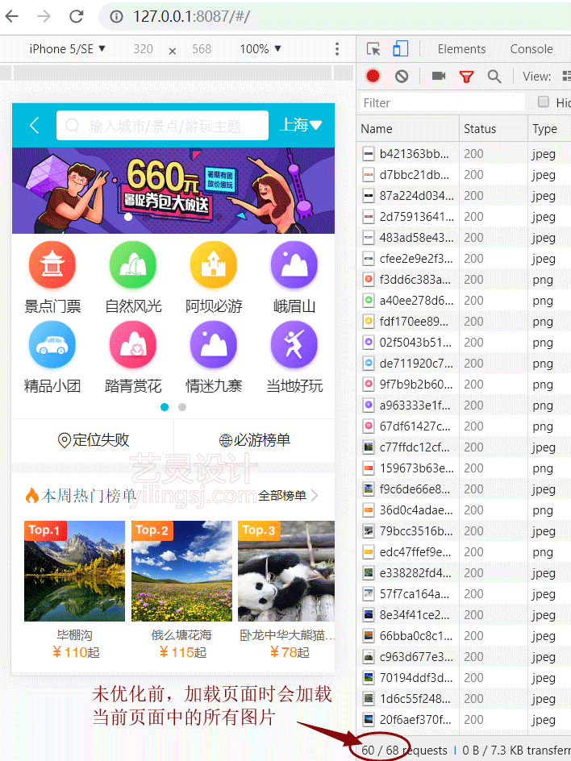The width and height of the screenshot is (571, 761).
Task: Select request d7bbc21db... row
Action: [x=464, y=175]
